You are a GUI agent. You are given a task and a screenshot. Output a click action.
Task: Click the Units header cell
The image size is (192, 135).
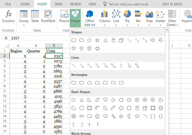click(54, 51)
